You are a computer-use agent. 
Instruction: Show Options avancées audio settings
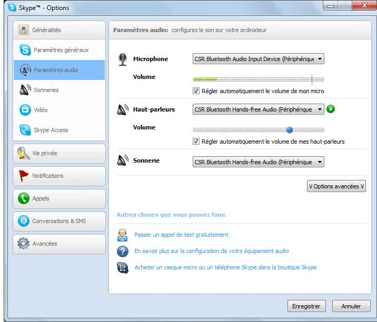(336, 186)
